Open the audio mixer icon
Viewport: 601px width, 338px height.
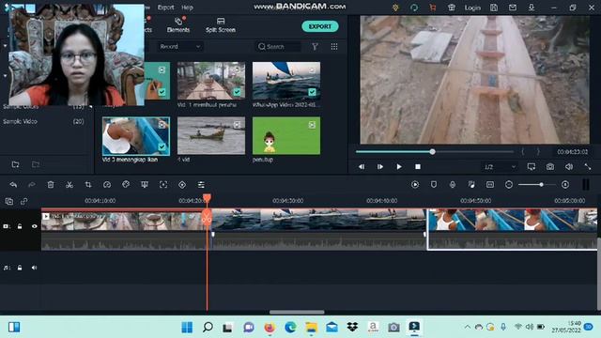[471, 185]
